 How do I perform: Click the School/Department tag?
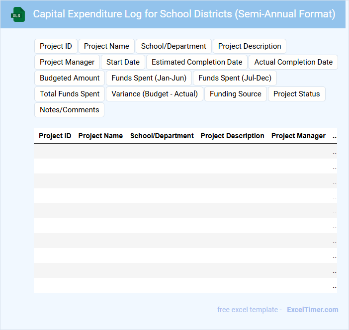pos(174,46)
